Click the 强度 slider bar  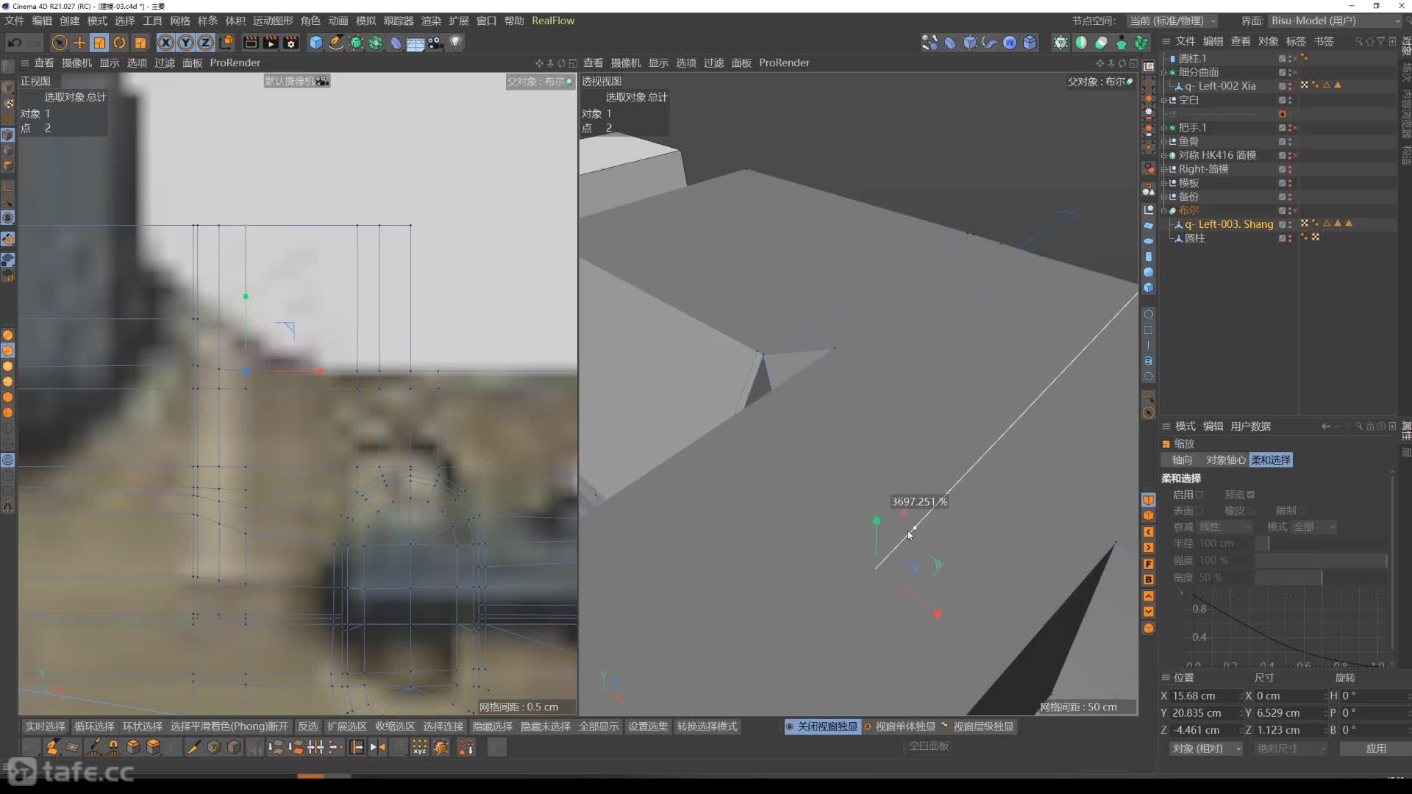click(1321, 560)
